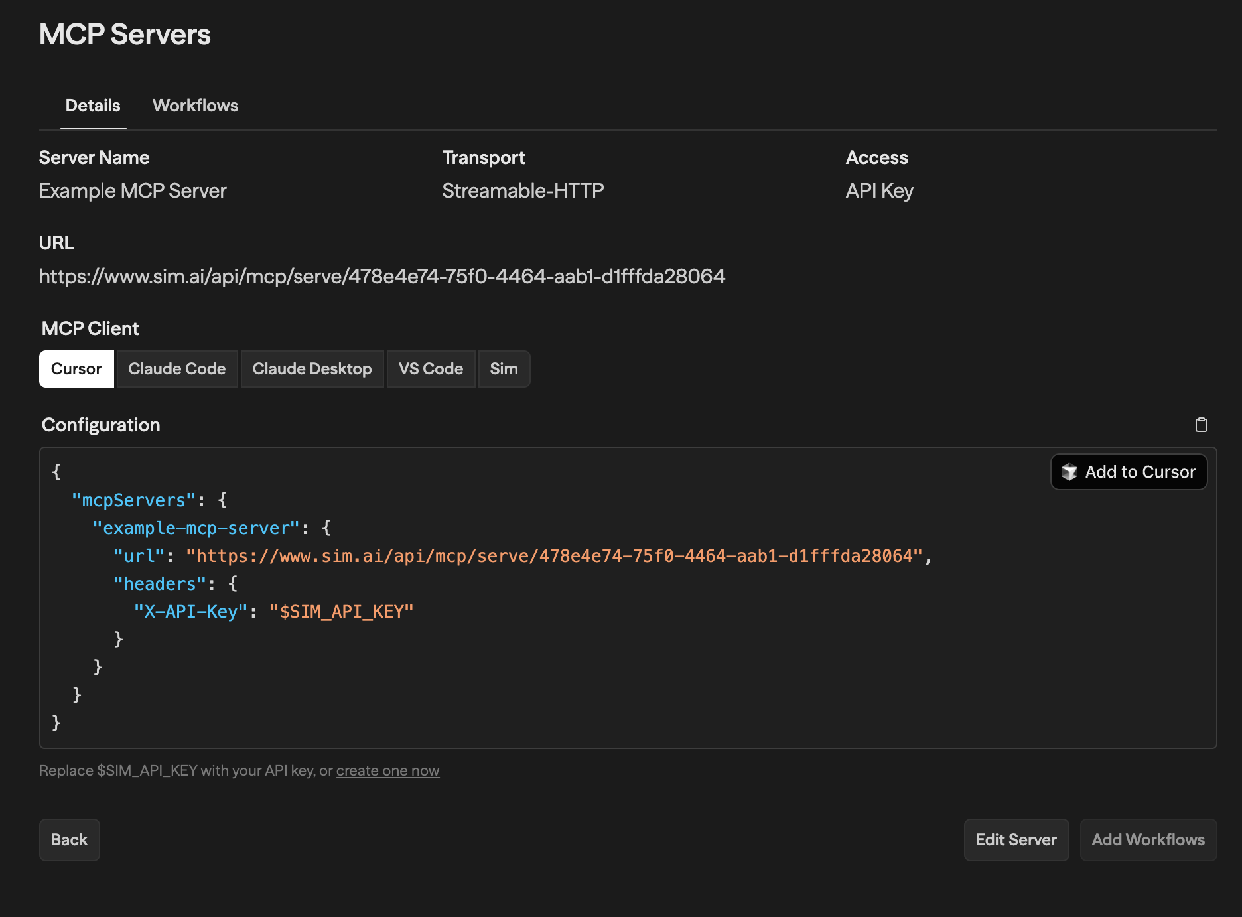The height and width of the screenshot is (917, 1242).
Task: Click the "X-API-Key" header name
Action: tap(190, 612)
